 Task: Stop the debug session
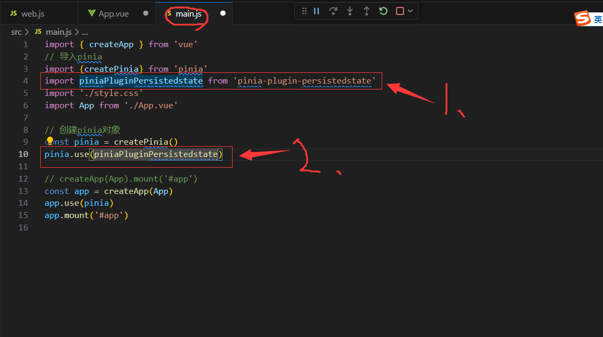click(x=400, y=11)
